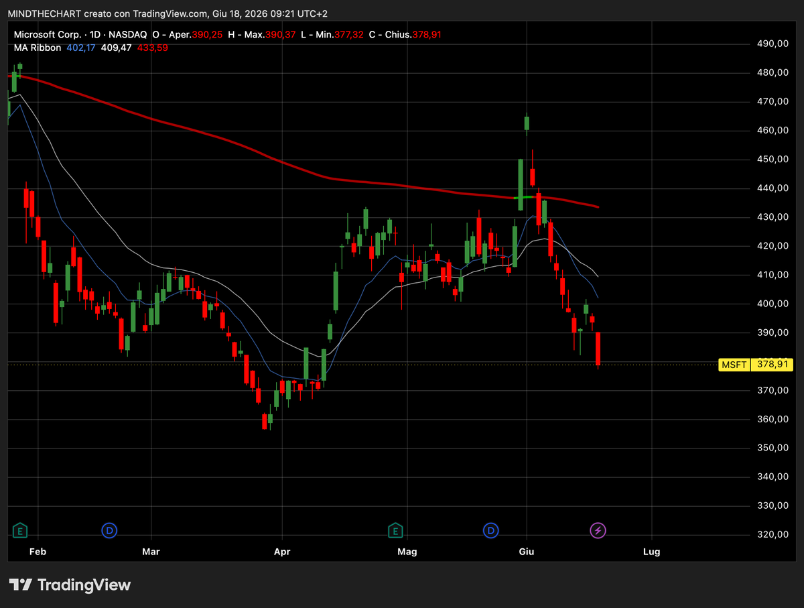Click the 340,00 price axis label

coord(772,477)
